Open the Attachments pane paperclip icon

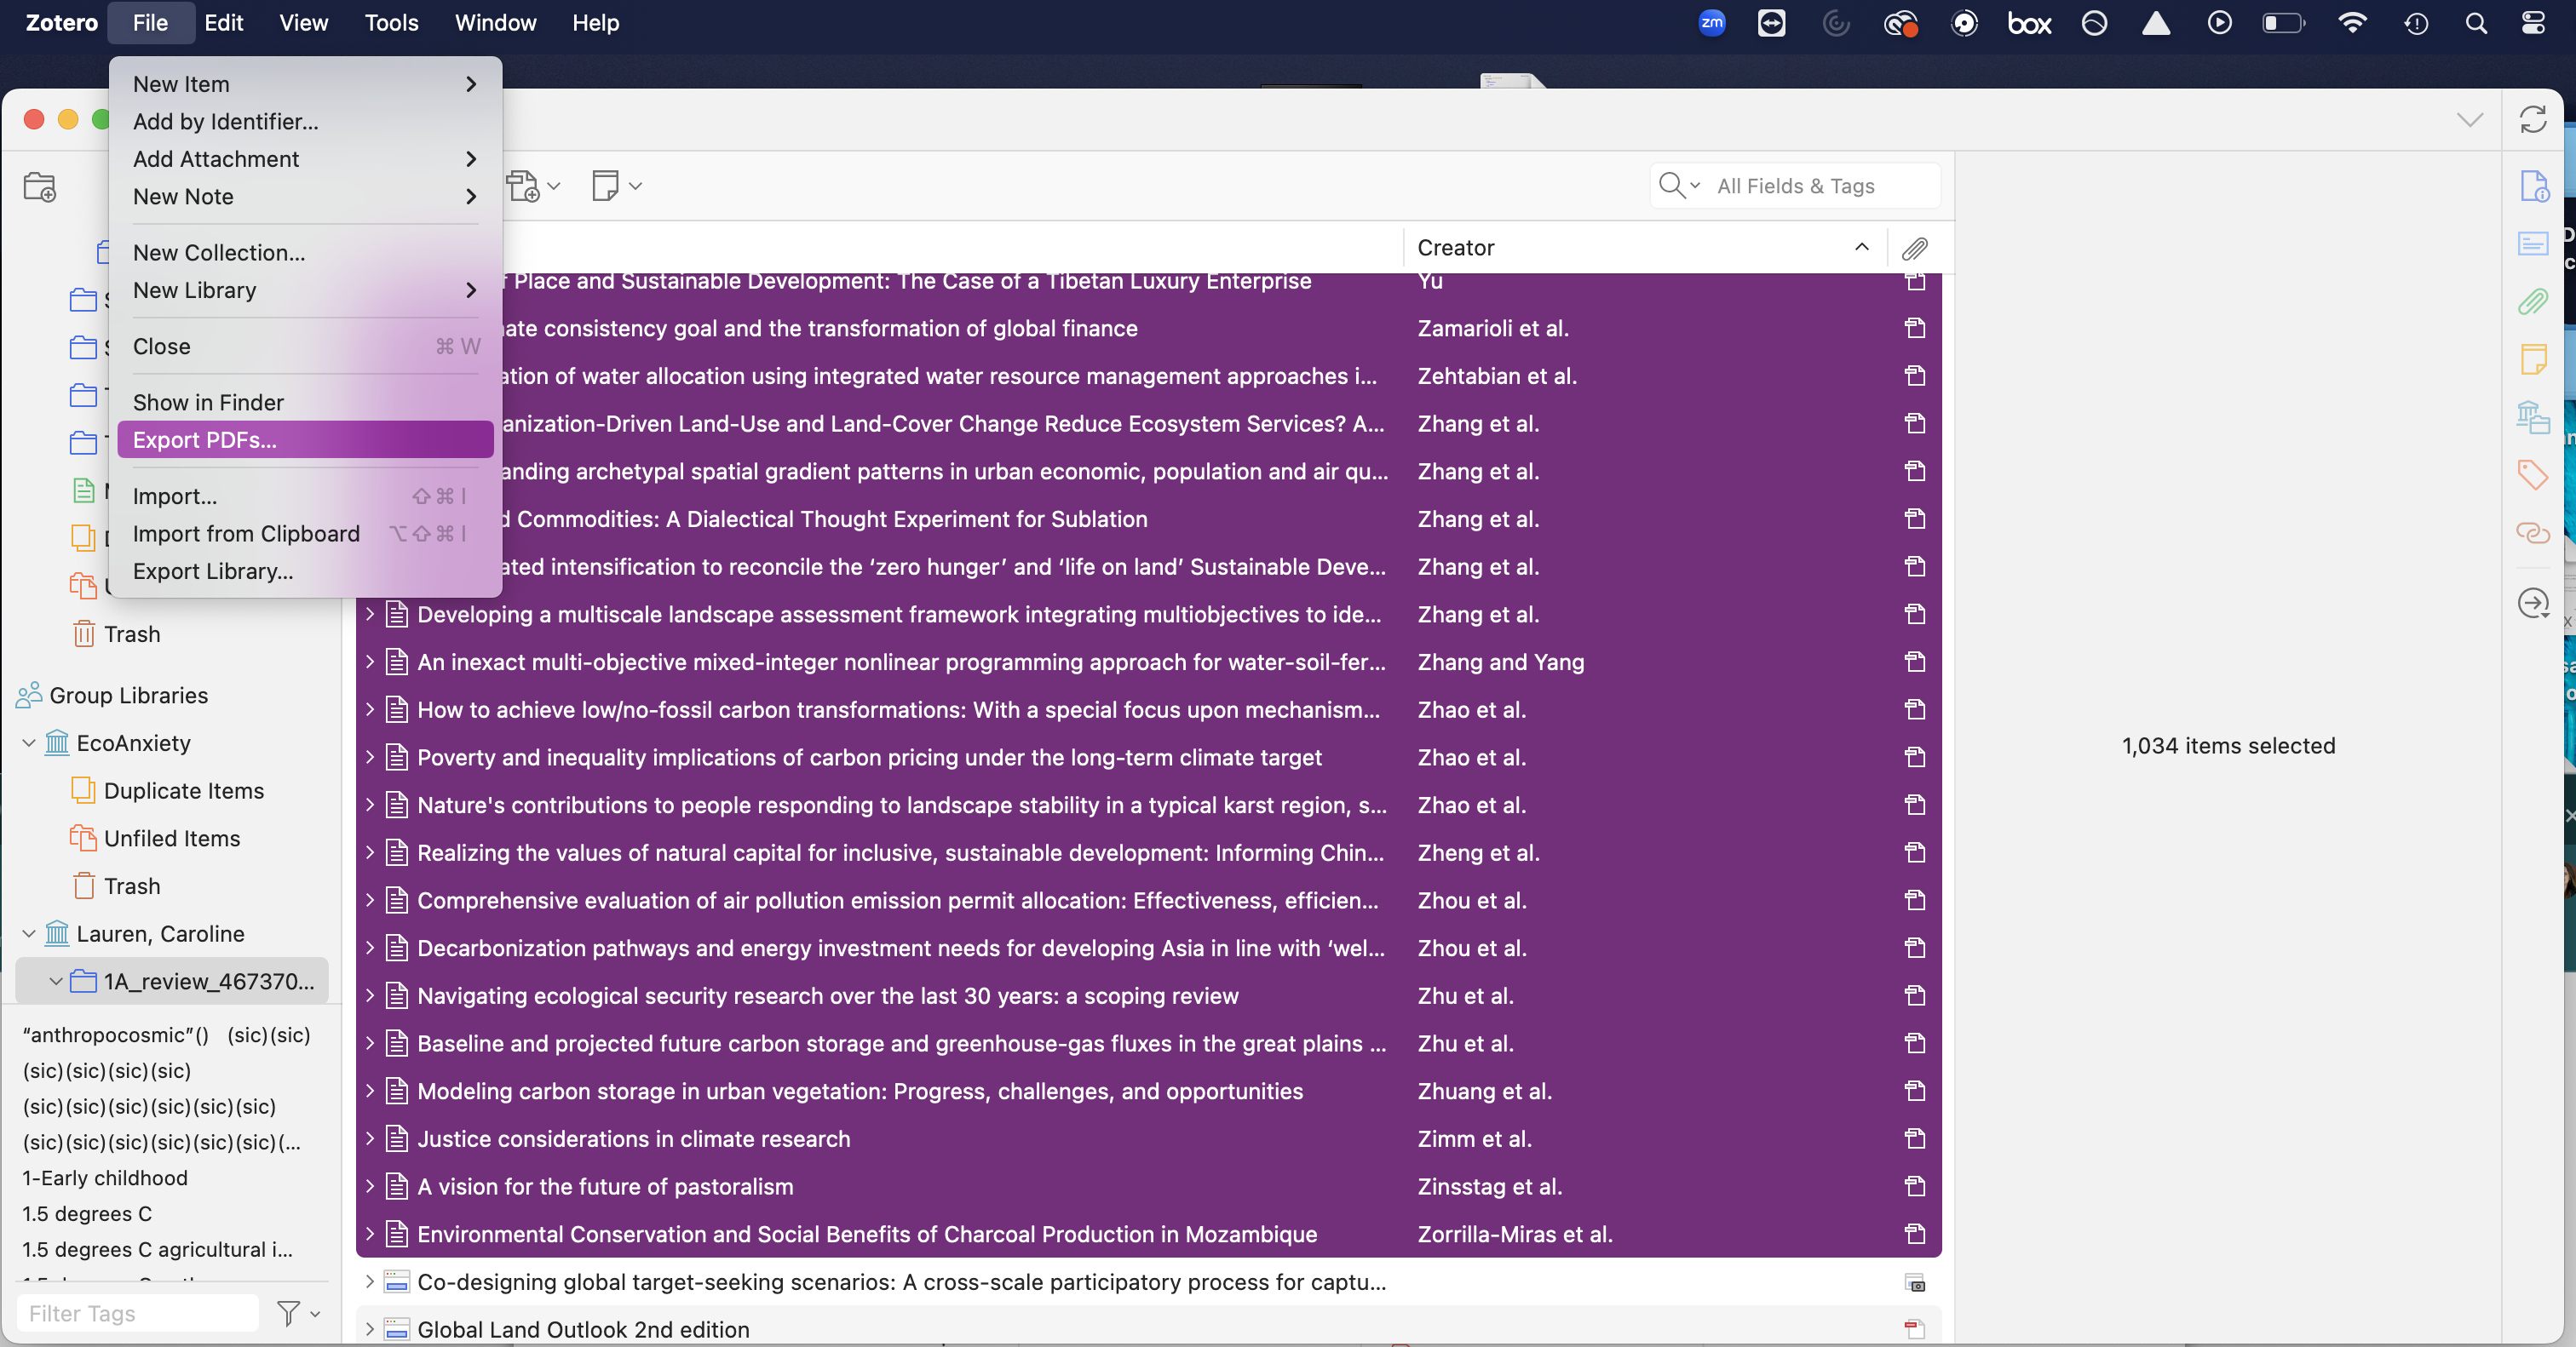(2532, 301)
